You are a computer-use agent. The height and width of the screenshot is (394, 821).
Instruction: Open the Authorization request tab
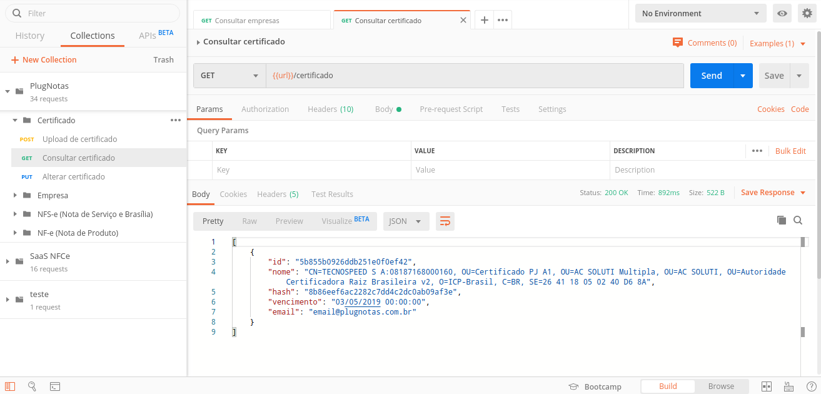tap(265, 109)
